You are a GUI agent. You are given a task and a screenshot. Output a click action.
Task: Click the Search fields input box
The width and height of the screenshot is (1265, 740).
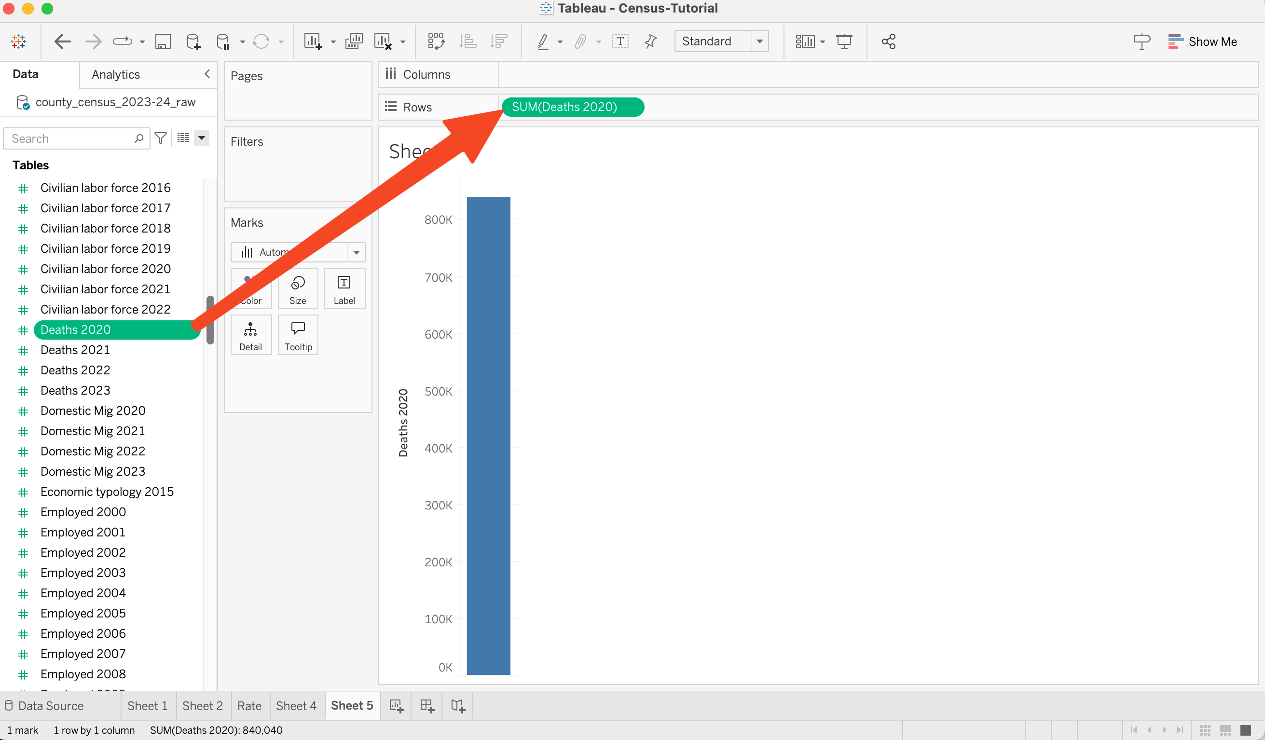pos(70,138)
